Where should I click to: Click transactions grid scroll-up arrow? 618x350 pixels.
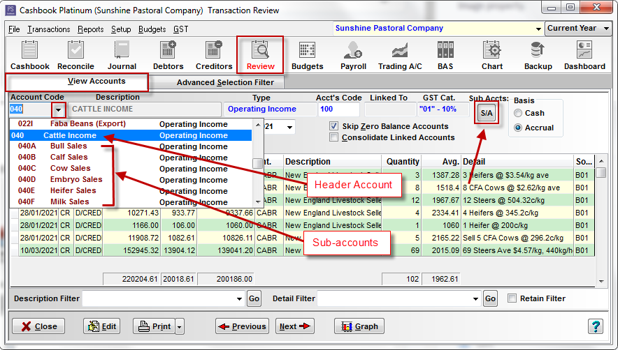601,161
